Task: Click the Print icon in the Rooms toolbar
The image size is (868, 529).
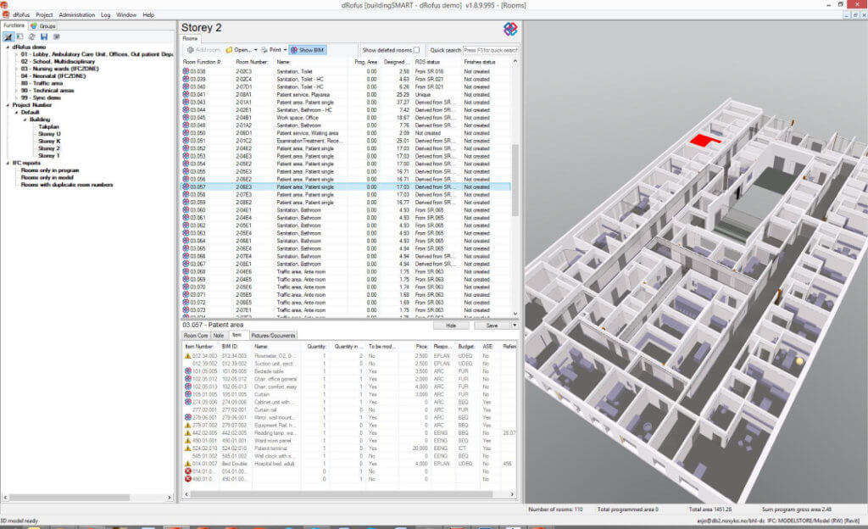Action: coord(265,48)
